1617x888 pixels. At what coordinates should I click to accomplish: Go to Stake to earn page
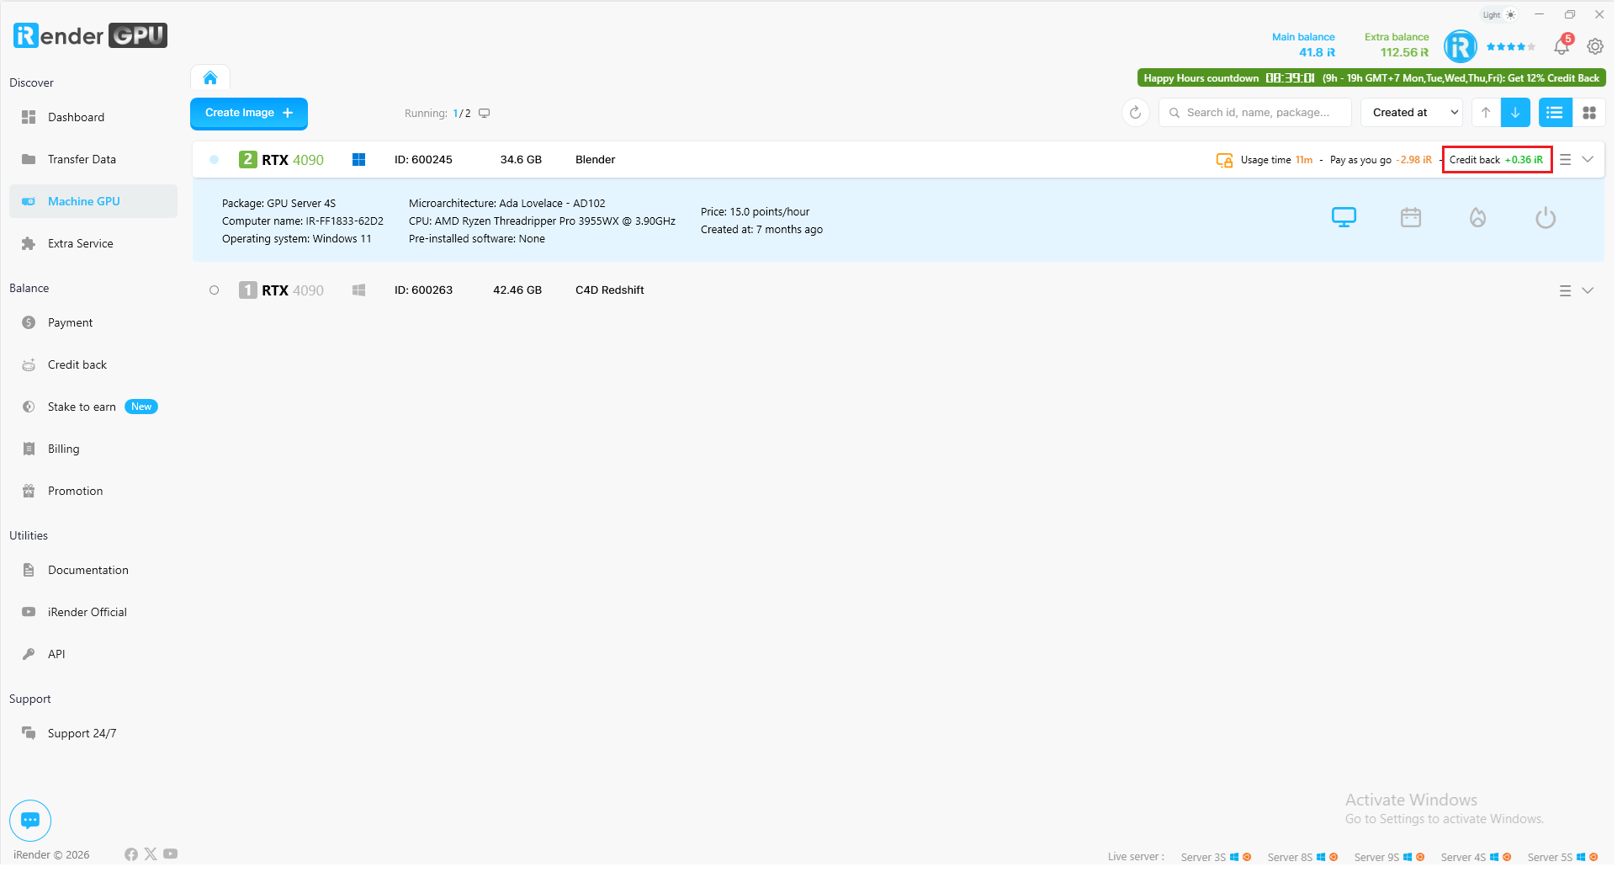[x=82, y=407]
